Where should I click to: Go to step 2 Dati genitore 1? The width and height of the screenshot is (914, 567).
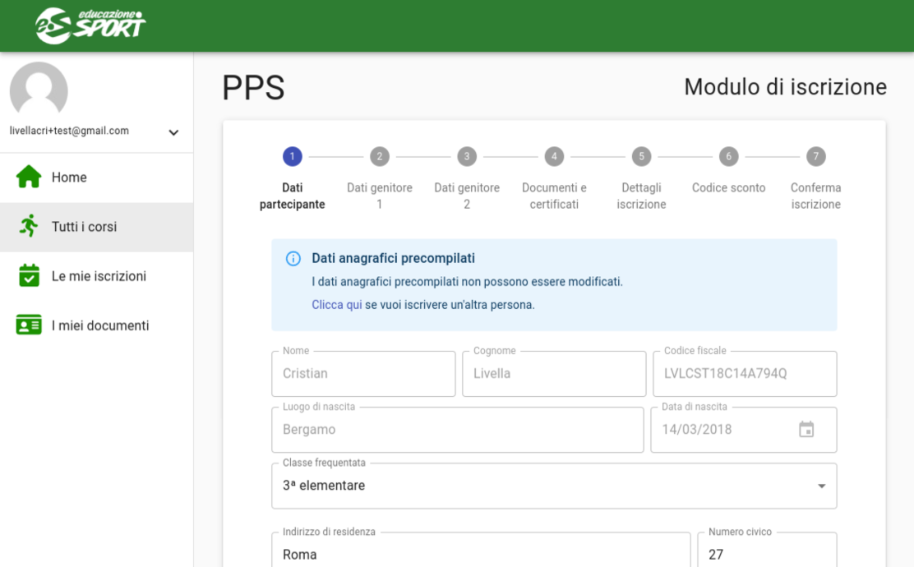379,157
